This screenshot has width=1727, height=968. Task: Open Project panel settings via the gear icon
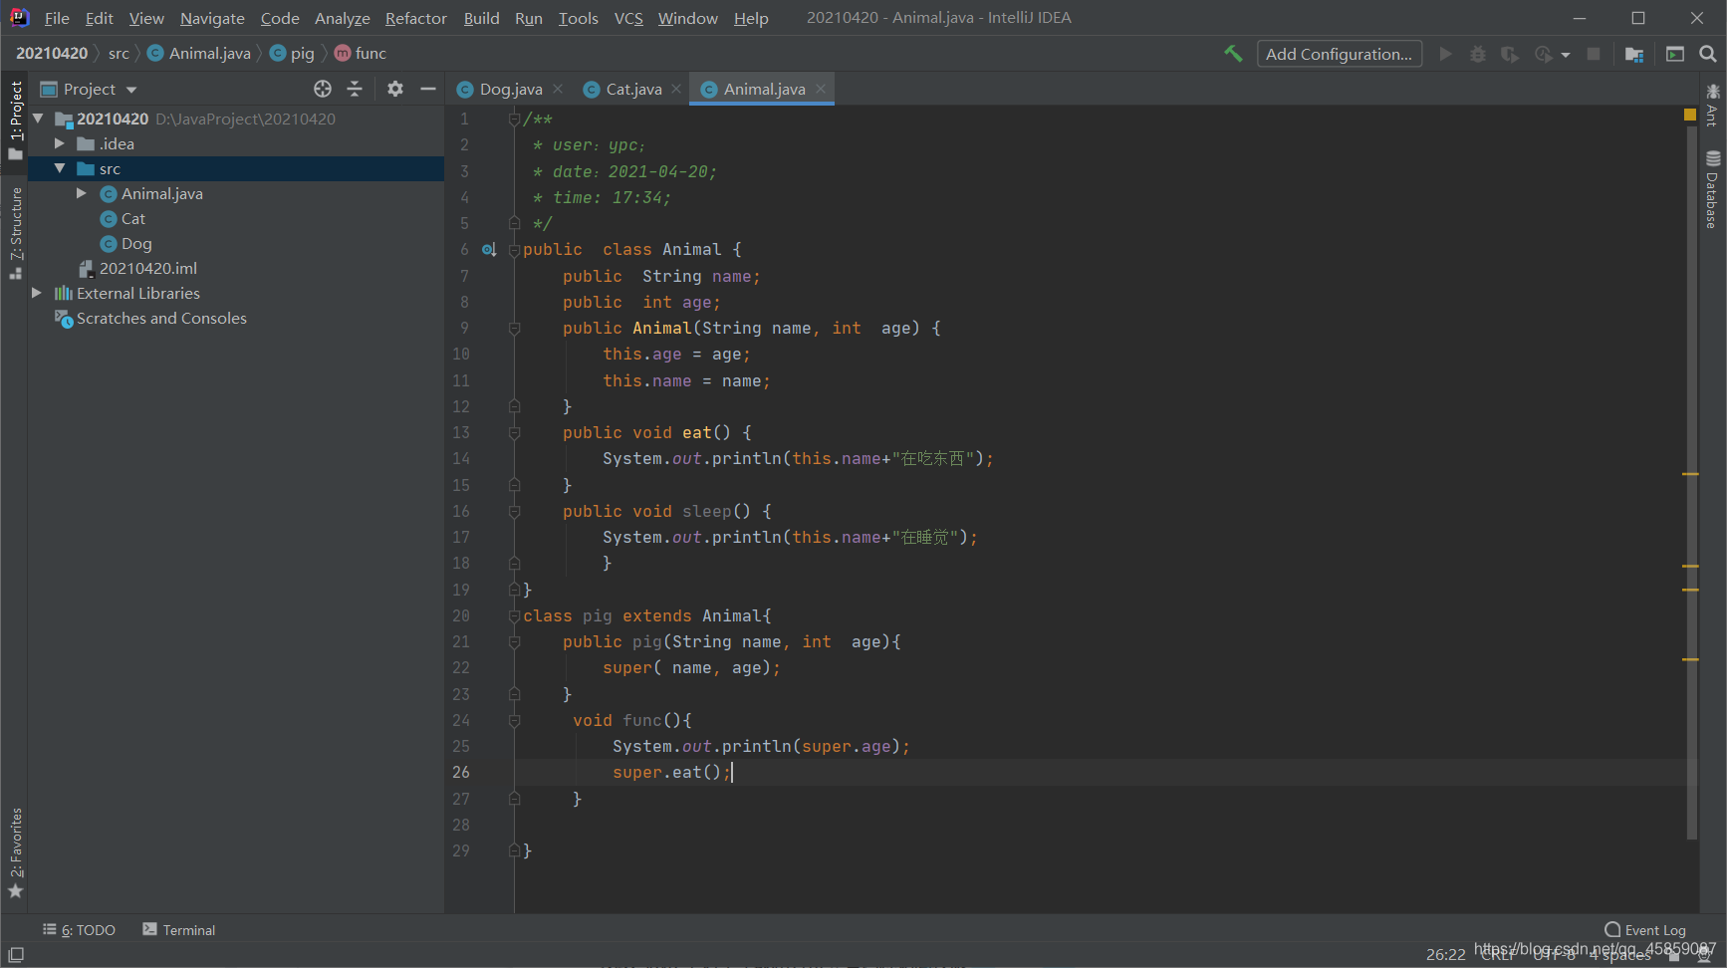click(395, 89)
